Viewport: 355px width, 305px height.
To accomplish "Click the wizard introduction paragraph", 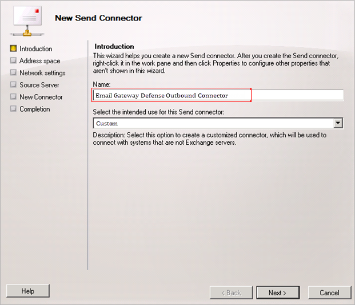I will (216, 63).
